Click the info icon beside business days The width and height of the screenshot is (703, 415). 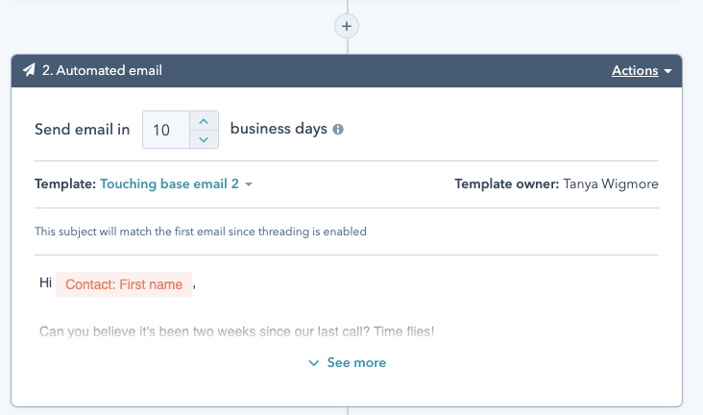(338, 130)
